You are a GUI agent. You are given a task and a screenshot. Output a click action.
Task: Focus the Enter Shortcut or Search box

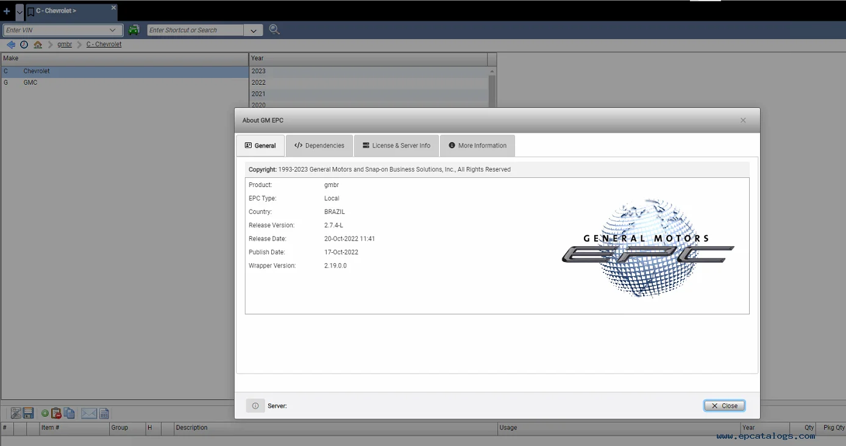(x=195, y=30)
